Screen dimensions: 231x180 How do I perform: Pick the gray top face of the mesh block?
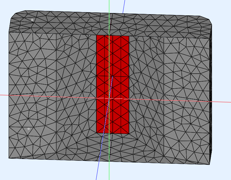[x=111, y=24]
